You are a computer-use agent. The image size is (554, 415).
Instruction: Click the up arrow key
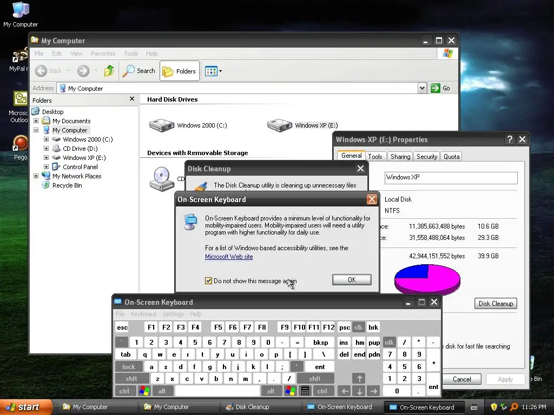[x=359, y=379]
